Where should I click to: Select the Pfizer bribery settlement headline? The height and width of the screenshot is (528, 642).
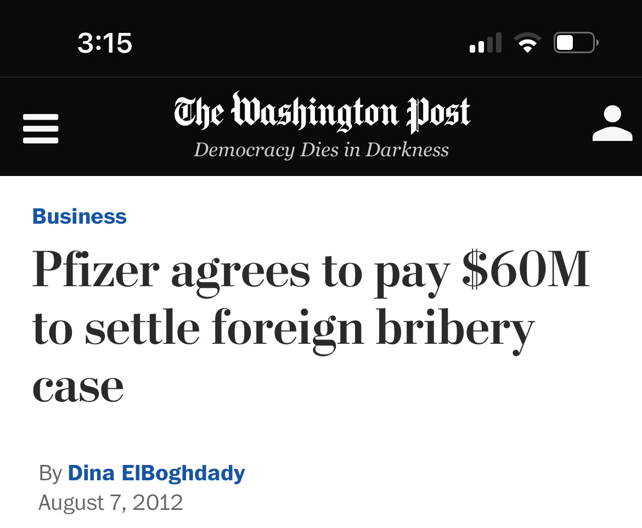coord(311,326)
